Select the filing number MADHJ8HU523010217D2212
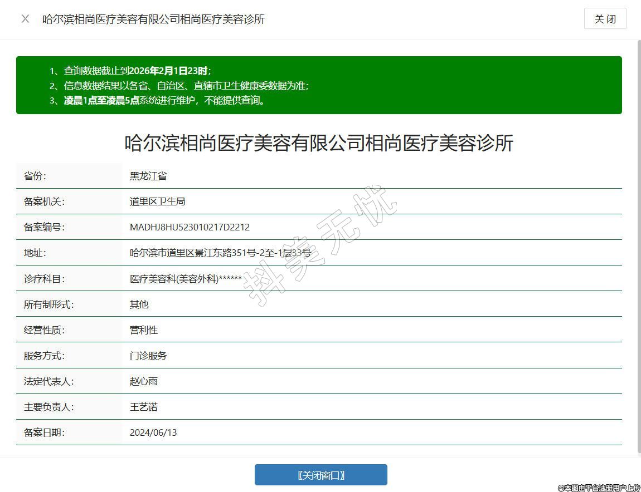Image resolution: width=641 pixels, height=492 pixels. pos(190,227)
